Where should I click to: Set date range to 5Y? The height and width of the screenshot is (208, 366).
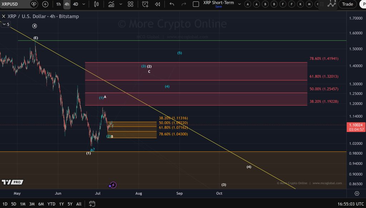70,204
